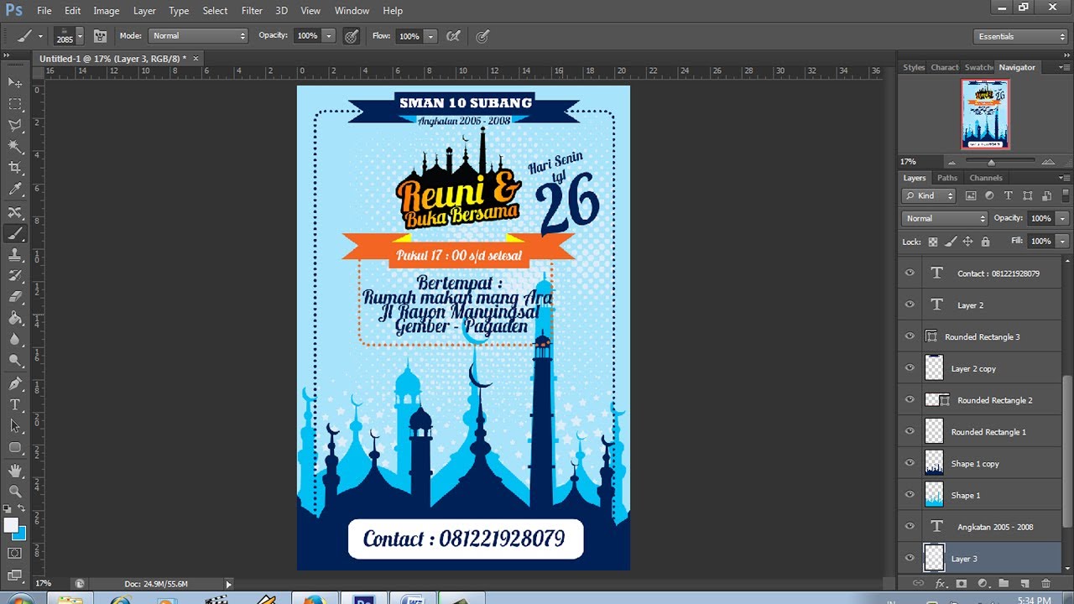Switch to the Paths tab
The image size is (1074, 604).
(947, 178)
